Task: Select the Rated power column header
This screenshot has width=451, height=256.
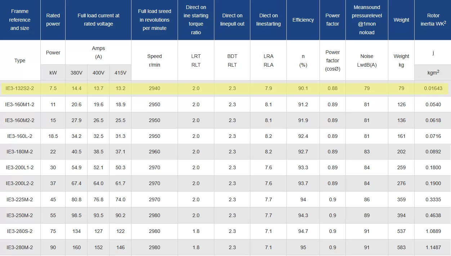Action: (53, 20)
